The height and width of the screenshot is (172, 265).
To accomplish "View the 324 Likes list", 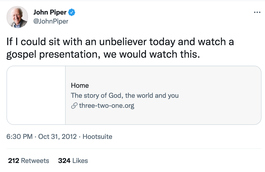I will 73,161.
